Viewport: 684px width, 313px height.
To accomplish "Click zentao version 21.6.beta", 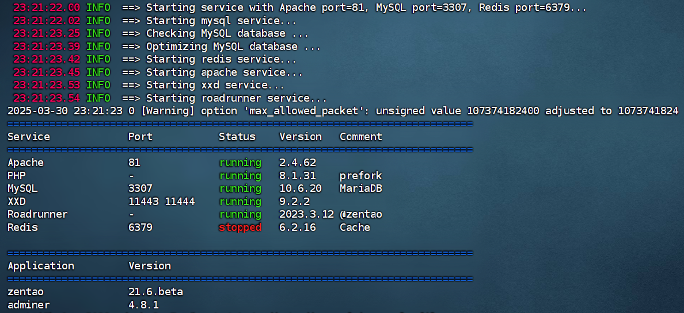I will (x=155, y=292).
